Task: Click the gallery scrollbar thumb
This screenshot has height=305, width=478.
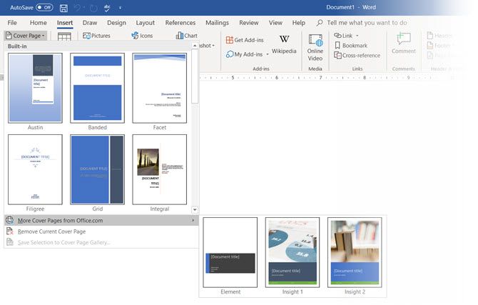Action: pos(195,76)
